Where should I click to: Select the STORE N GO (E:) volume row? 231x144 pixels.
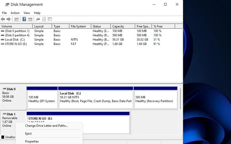pos(87,44)
